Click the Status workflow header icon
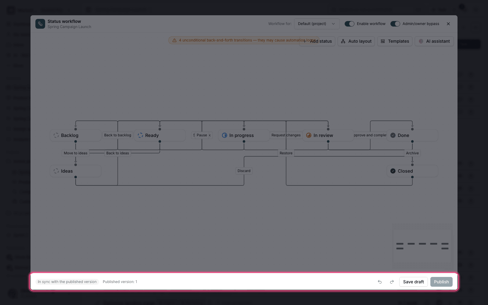Image resolution: width=488 pixels, height=305 pixels. tap(40, 24)
